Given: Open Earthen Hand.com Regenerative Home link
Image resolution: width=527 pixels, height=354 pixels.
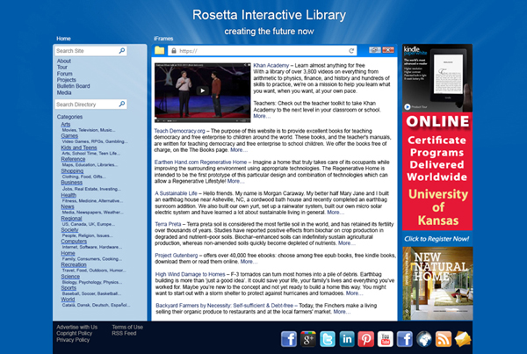Looking at the screenshot, I should (200, 162).
